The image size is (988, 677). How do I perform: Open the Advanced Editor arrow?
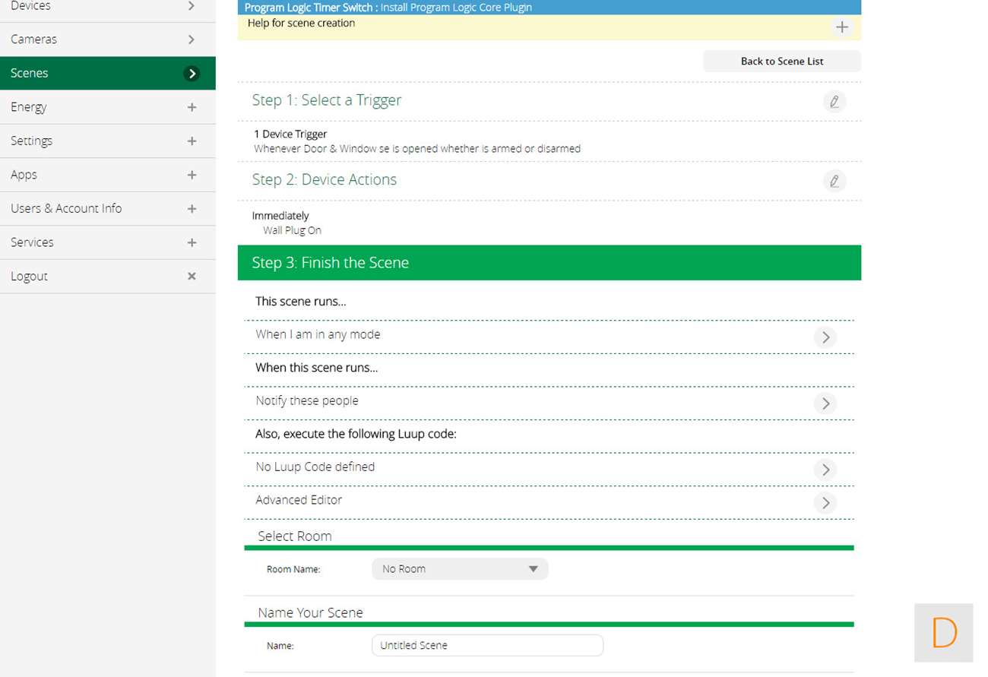[x=825, y=503]
